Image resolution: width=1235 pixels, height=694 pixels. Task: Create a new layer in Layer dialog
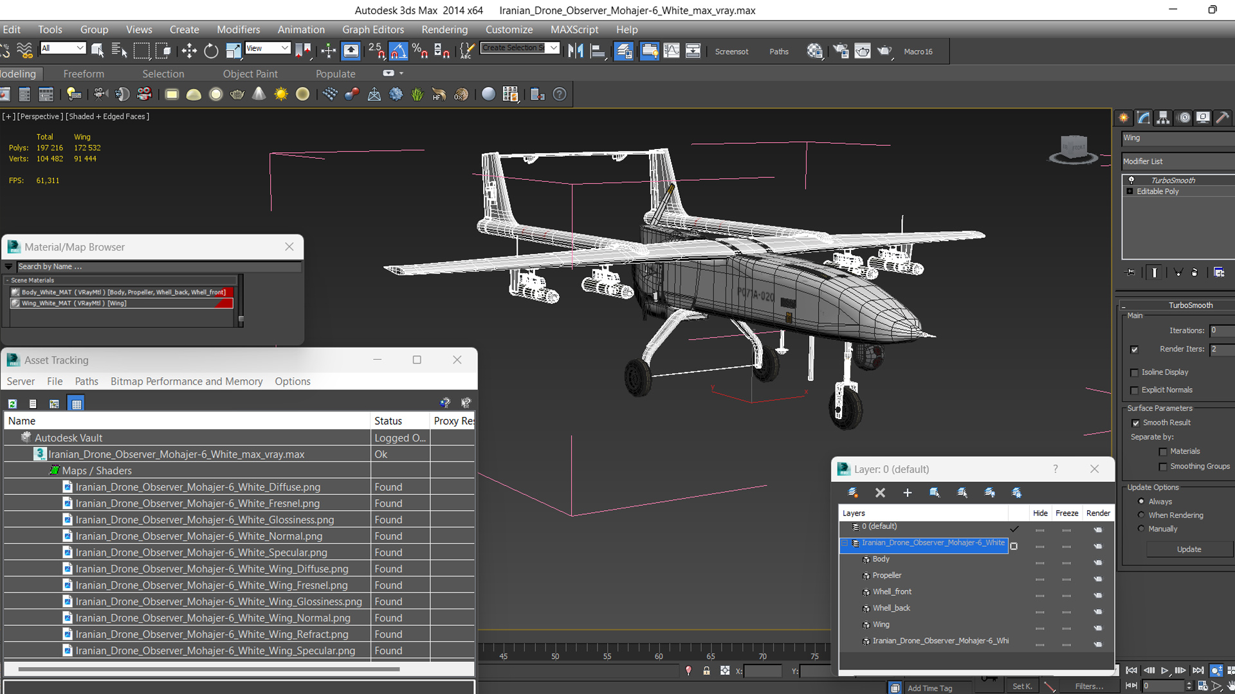(853, 493)
